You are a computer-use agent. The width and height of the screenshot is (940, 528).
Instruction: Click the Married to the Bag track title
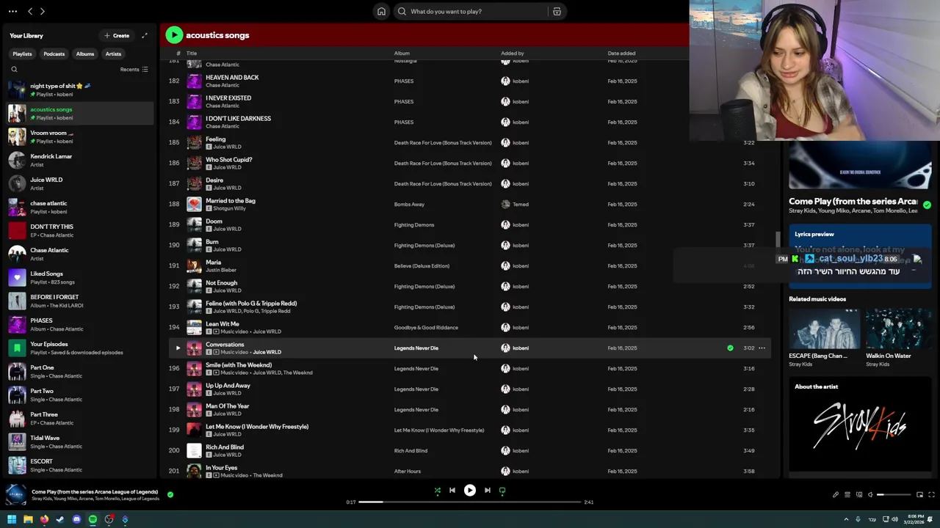click(x=231, y=200)
